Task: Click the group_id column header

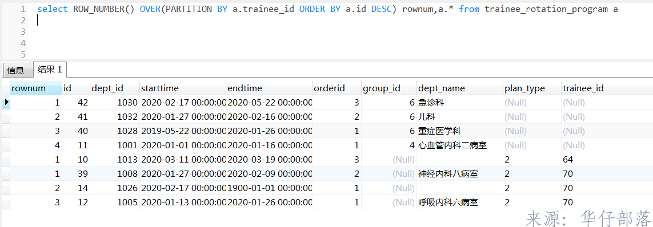Action: tap(388, 88)
